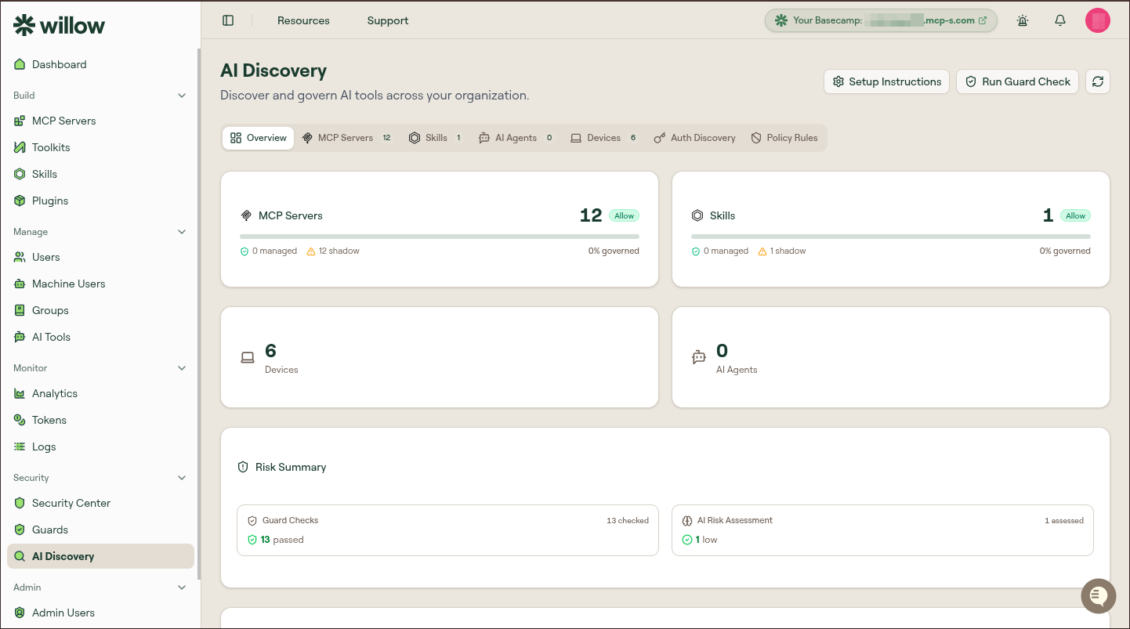Click '0 managed' in MCP Servers card
1130x629 pixels.
pyautogui.click(x=268, y=251)
